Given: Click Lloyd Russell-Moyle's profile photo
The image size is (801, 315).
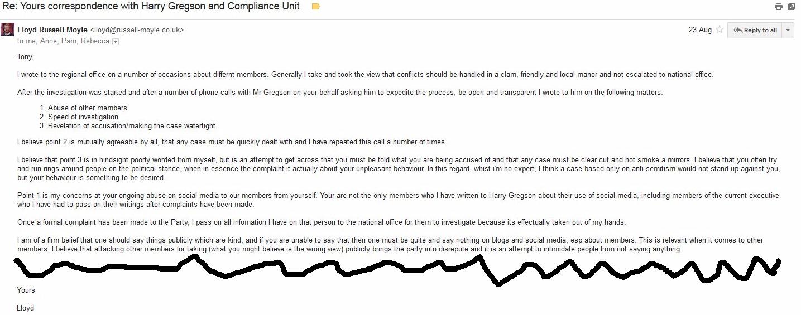Looking at the screenshot, I should (x=7, y=30).
